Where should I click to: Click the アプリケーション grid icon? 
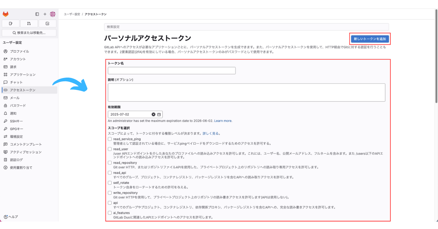[x=5, y=75]
